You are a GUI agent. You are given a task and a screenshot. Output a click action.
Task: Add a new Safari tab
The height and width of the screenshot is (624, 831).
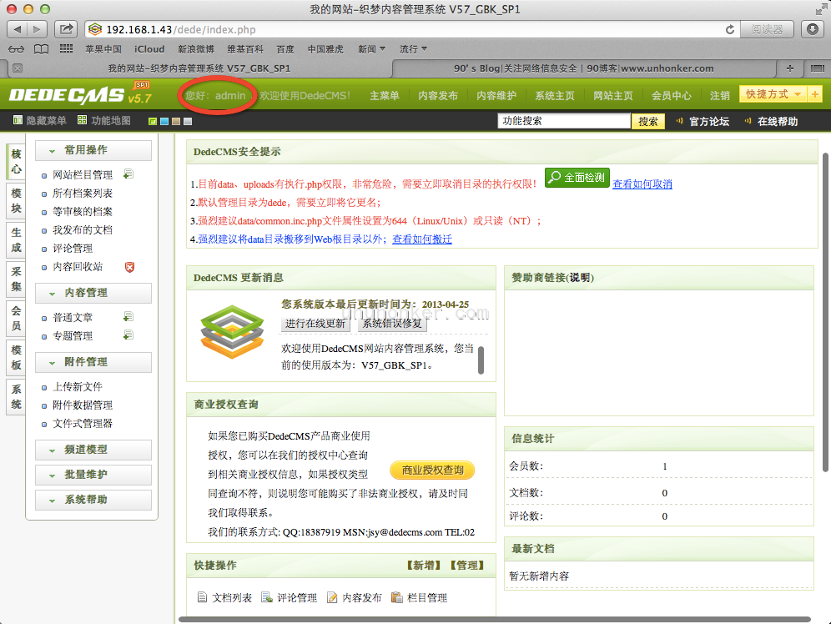[x=789, y=68]
